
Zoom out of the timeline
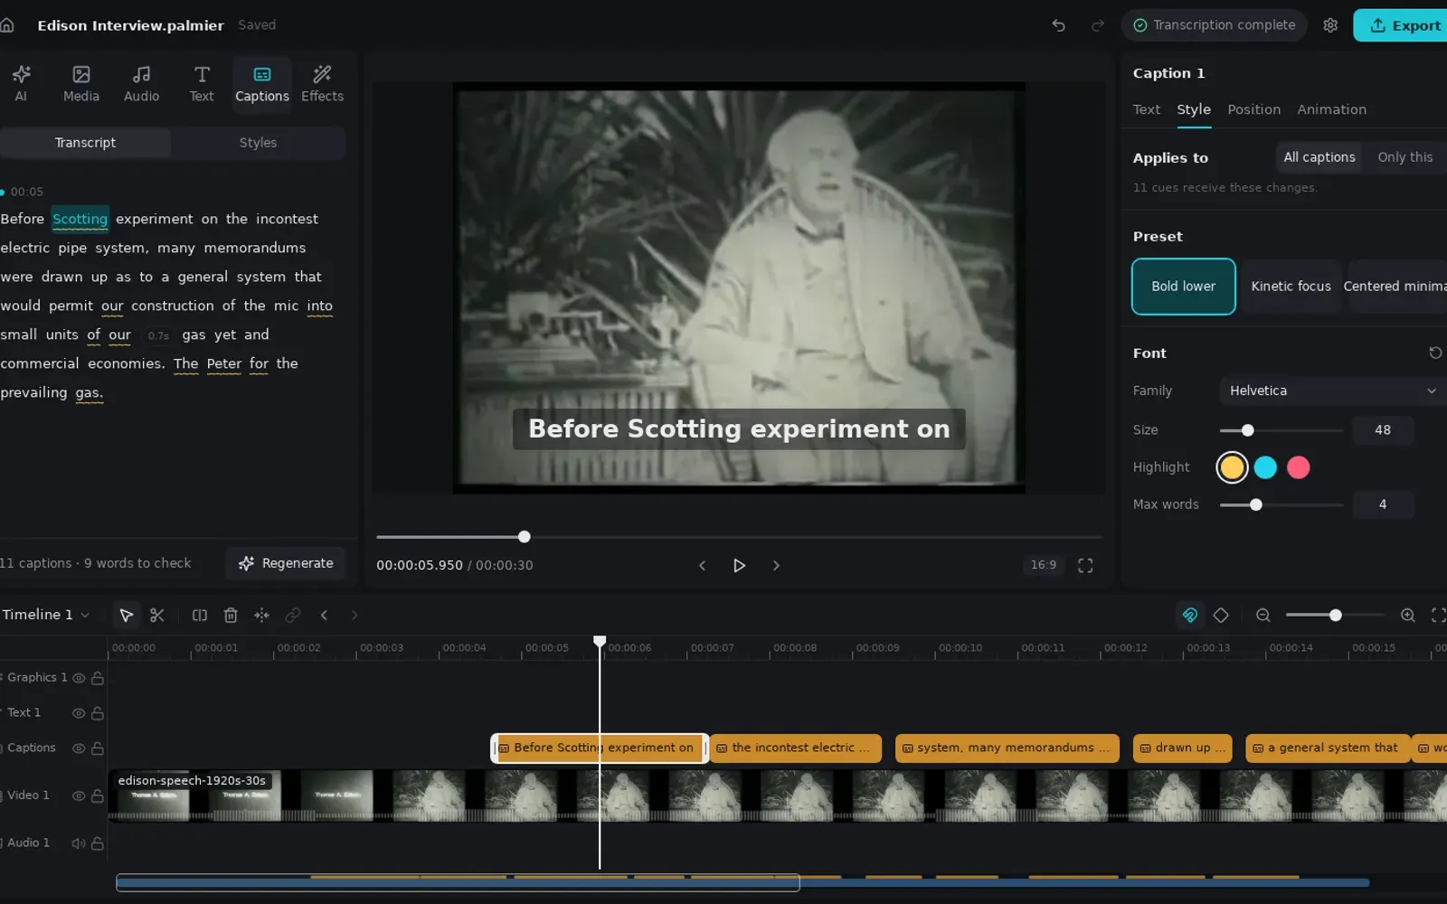1263,616
